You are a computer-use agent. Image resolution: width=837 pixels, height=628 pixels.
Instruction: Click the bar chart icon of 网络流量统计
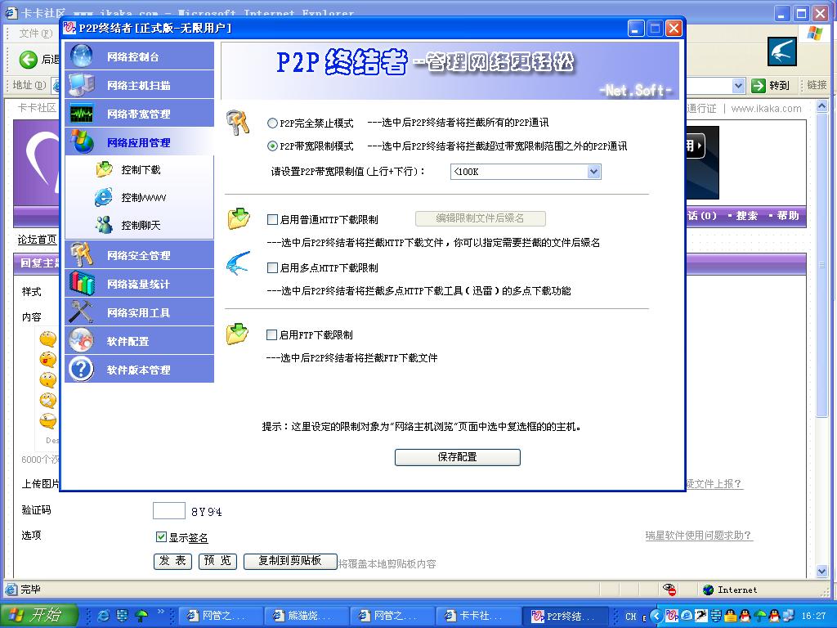point(82,284)
